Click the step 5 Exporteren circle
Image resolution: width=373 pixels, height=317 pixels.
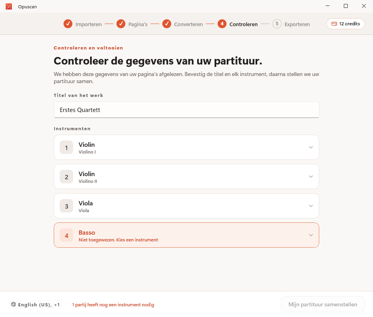tap(277, 24)
